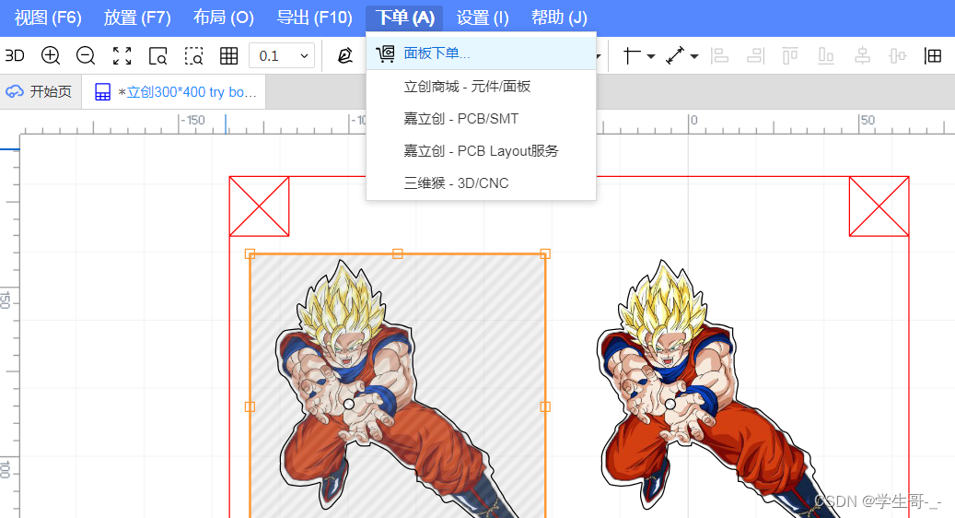
Task: Select the dimension measure tool
Action: coord(675,55)
